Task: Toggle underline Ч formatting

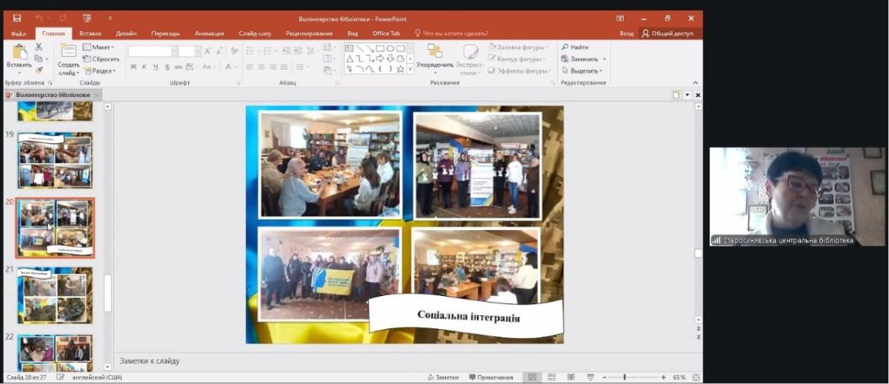Action: click(156, 67)
